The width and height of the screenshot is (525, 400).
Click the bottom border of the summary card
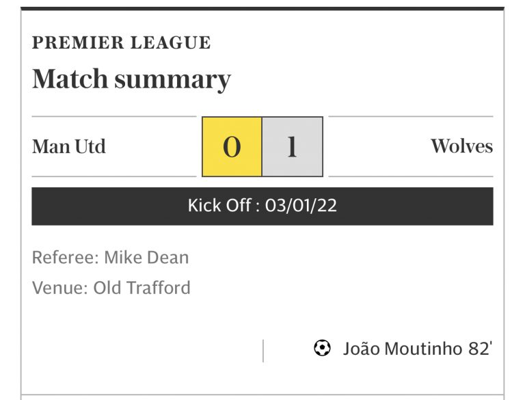(x=262, y=395)
